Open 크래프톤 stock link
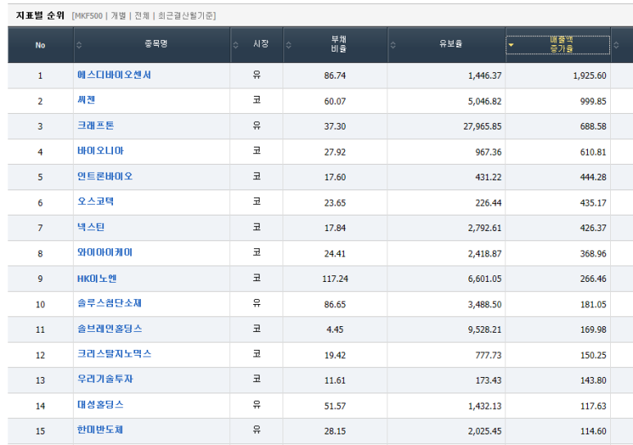This screenshot has height=445, width=633. click(x=96, y=125)
